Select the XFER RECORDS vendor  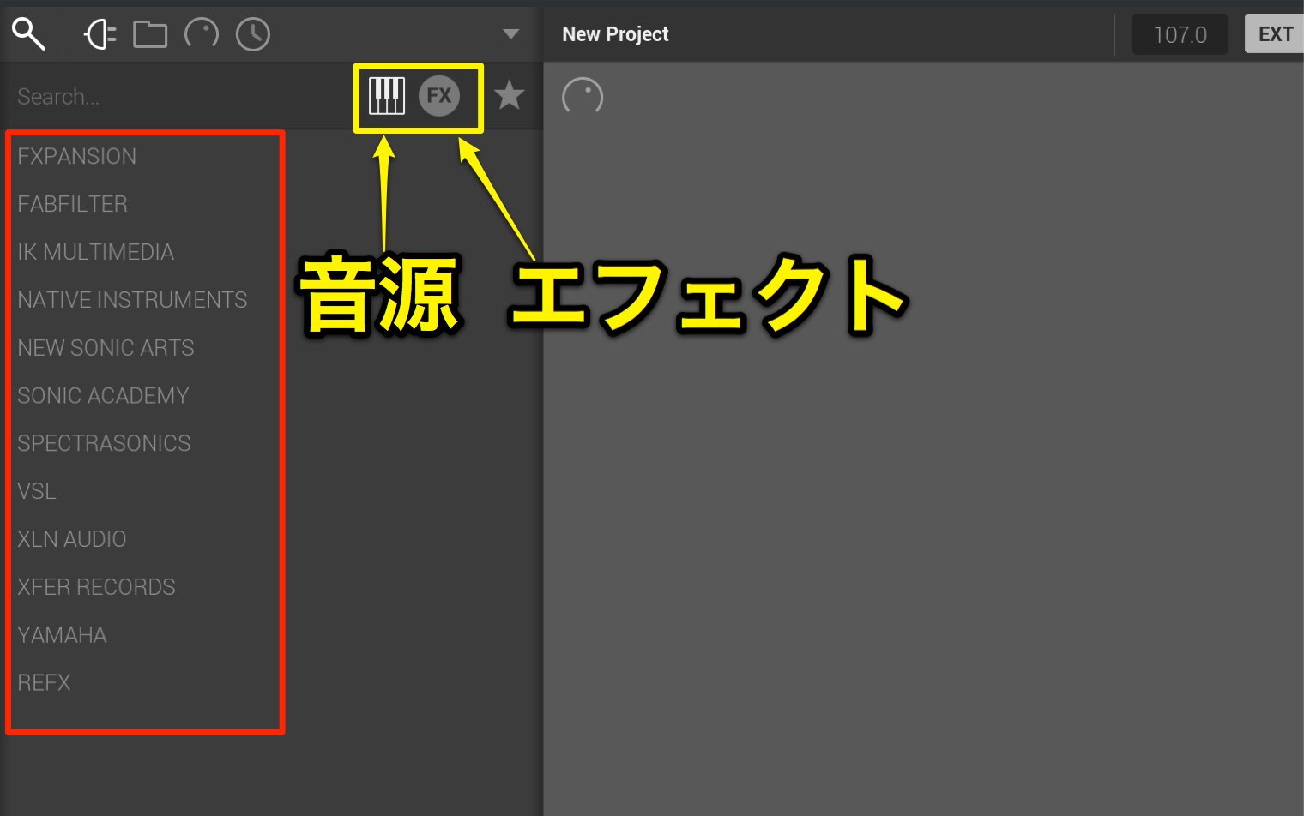pyautogui.click(x=97, y=587)
